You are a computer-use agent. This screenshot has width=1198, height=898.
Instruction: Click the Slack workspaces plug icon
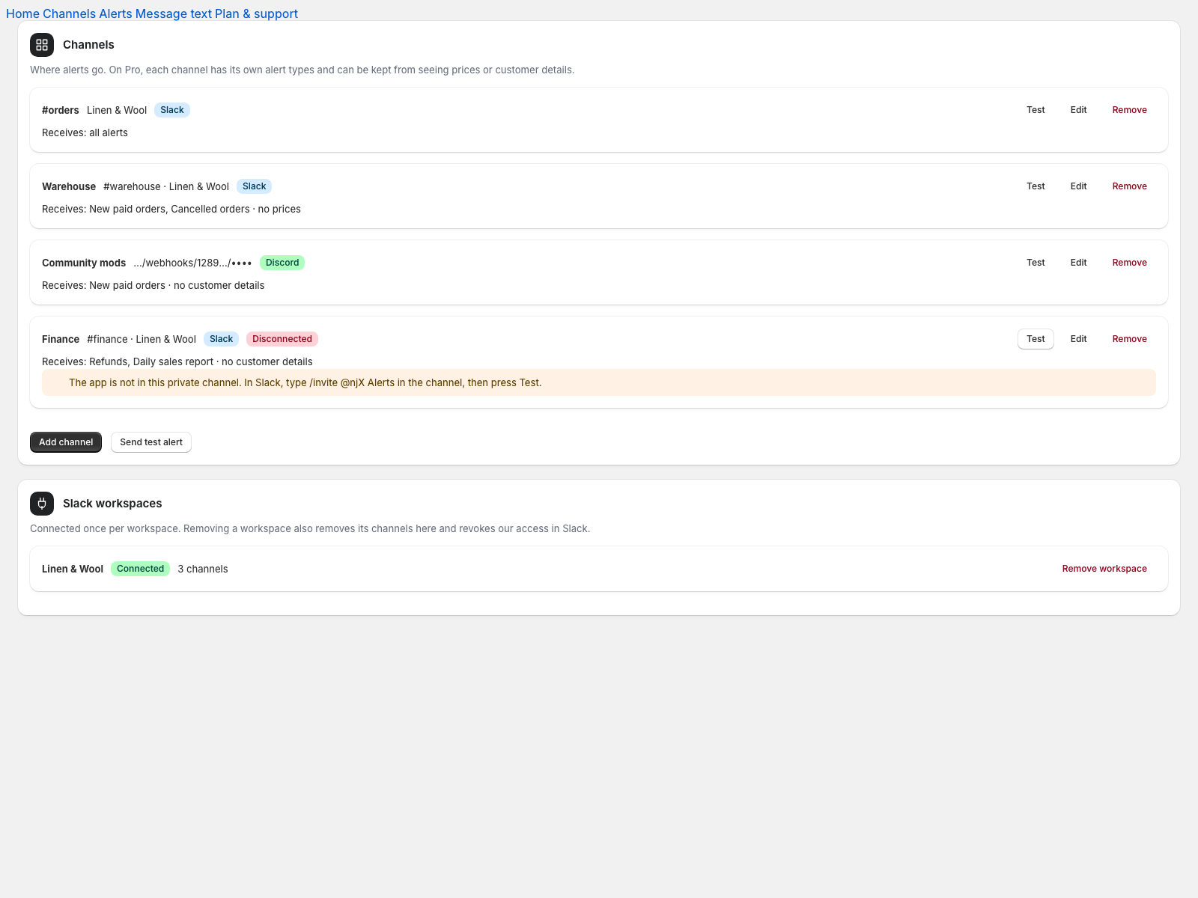tap(42, 504)
